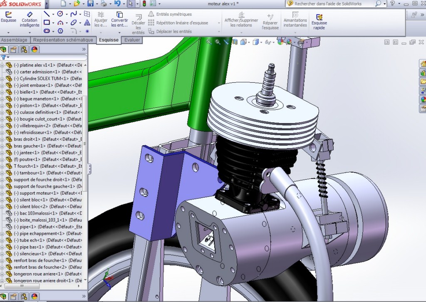
Task: Switch to the Assemblage tab
Action: click(14, 40)
